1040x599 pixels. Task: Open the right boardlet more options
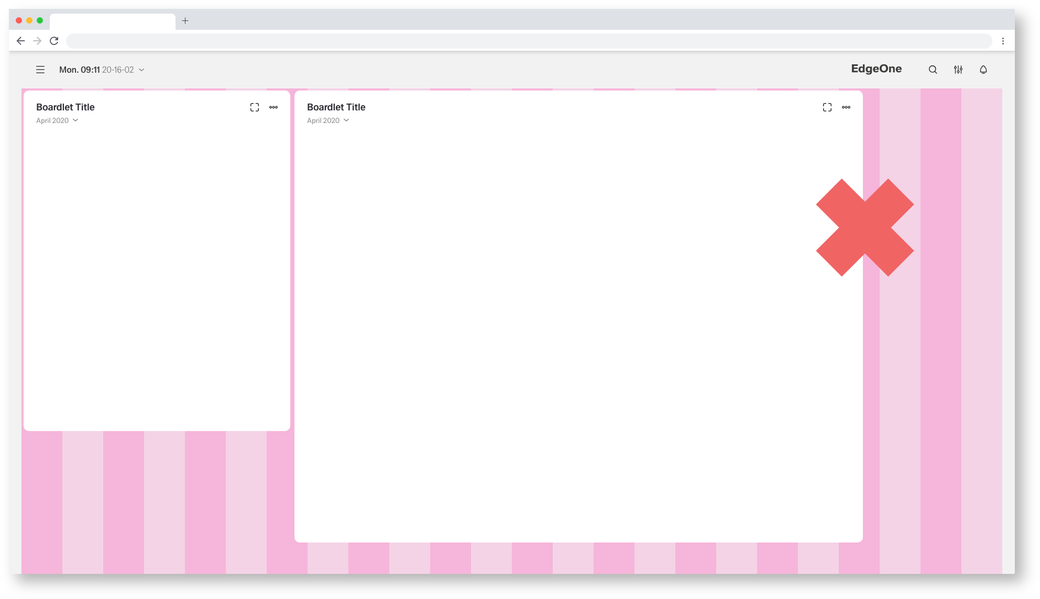pyautogui.click(x=846, y=107)
